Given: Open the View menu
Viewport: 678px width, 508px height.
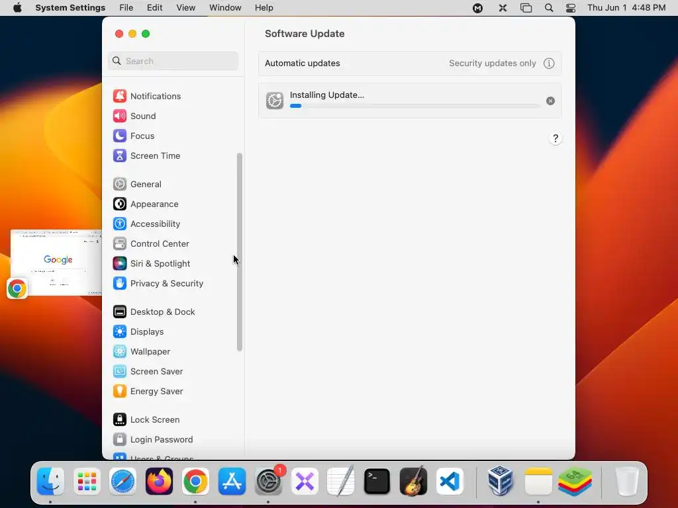Looking at the screenshot, I should coord(186,8).
